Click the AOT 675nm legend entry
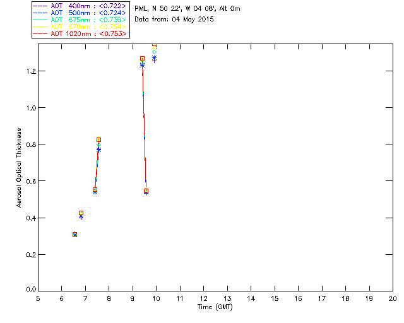The width and height of the screenshot is (404, 323). (x=80, y=20)
